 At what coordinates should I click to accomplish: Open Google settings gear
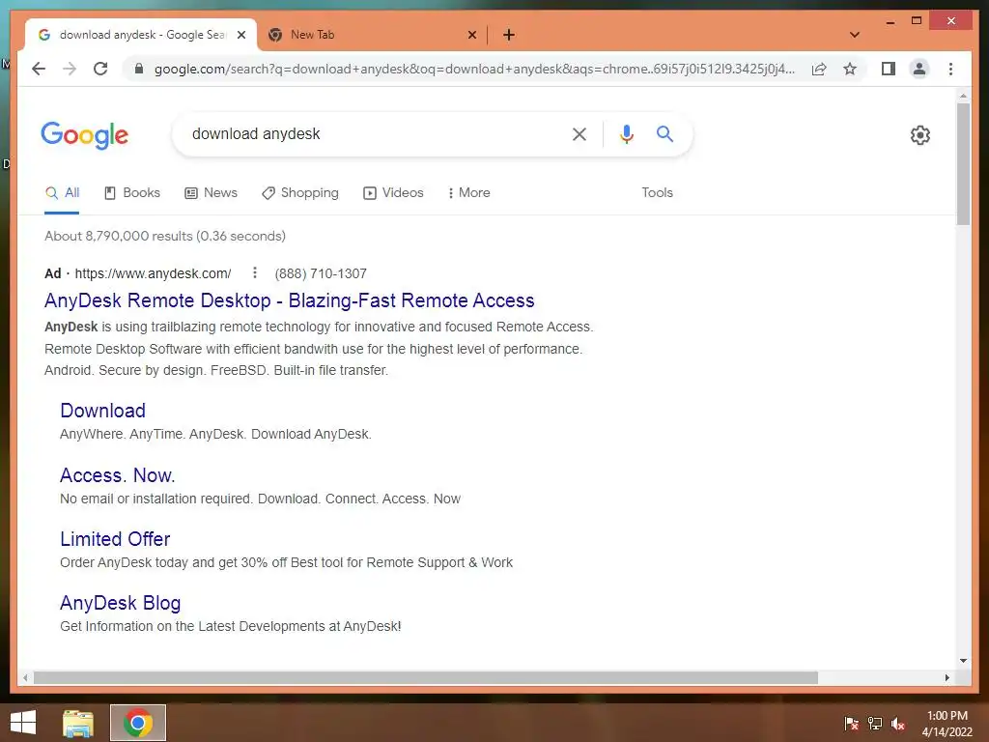pyautogui.click(x=920, y=135)
